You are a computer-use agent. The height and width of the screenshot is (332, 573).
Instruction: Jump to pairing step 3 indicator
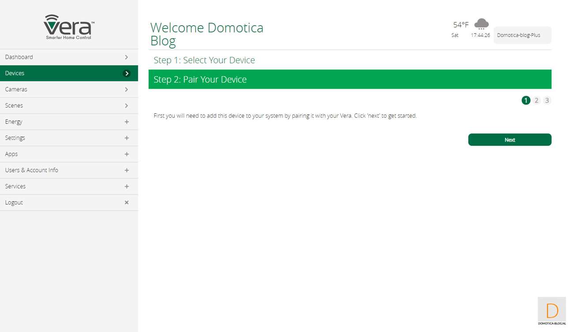(x=547, y=101)
